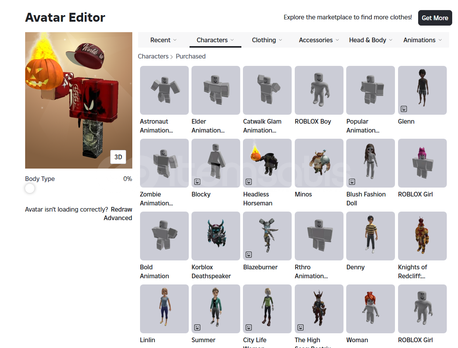Click the face icon on City Life Woman

coord(249,327)
